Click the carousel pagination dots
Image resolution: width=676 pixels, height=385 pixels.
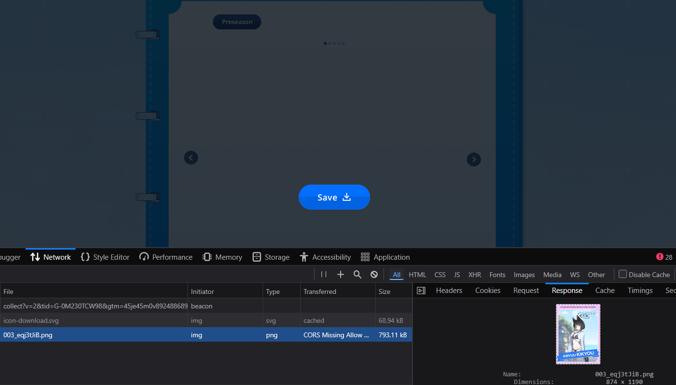(334, 43)
